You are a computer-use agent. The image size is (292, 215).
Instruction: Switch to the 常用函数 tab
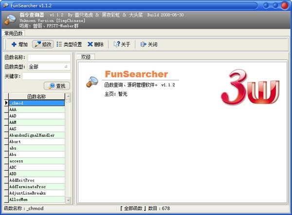(x=14, y=34)
